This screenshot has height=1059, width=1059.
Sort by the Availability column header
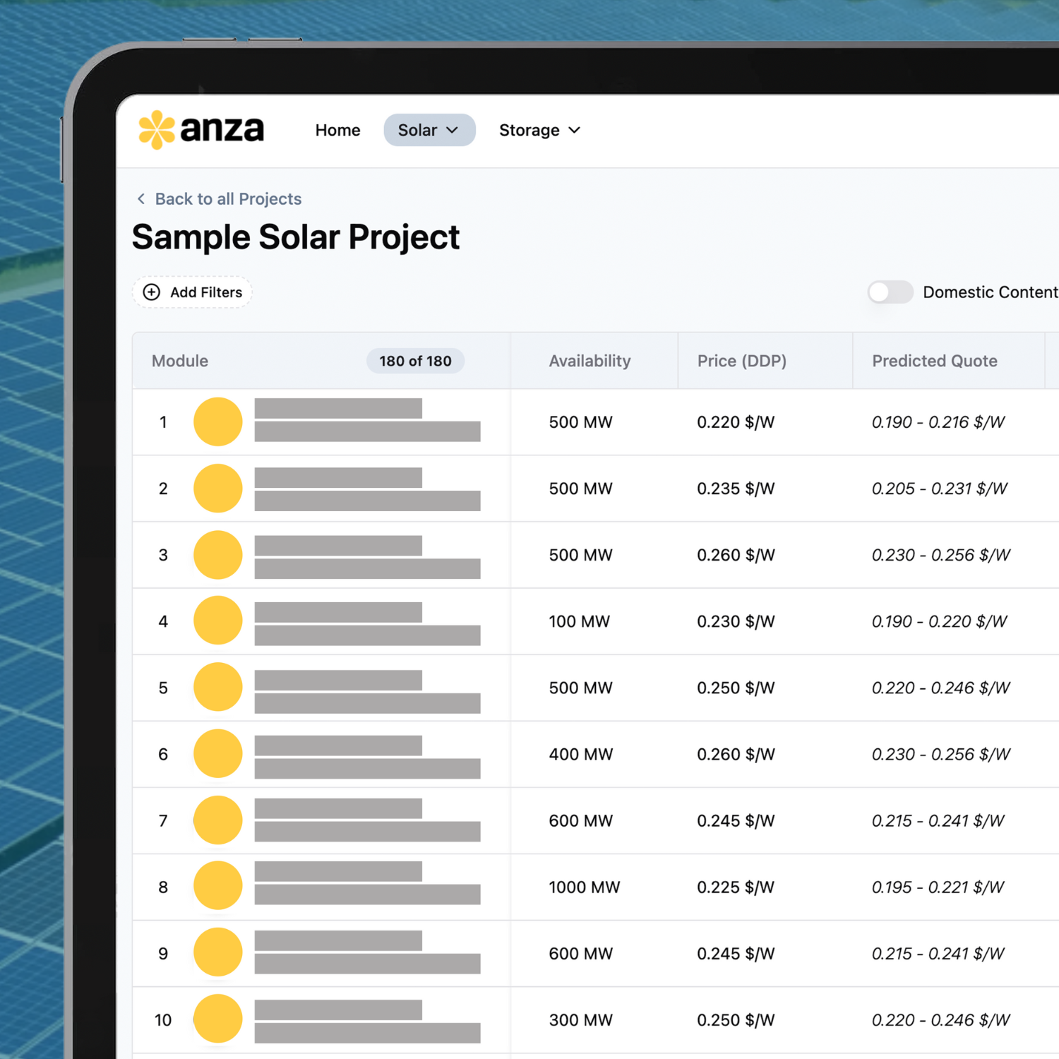590,361
